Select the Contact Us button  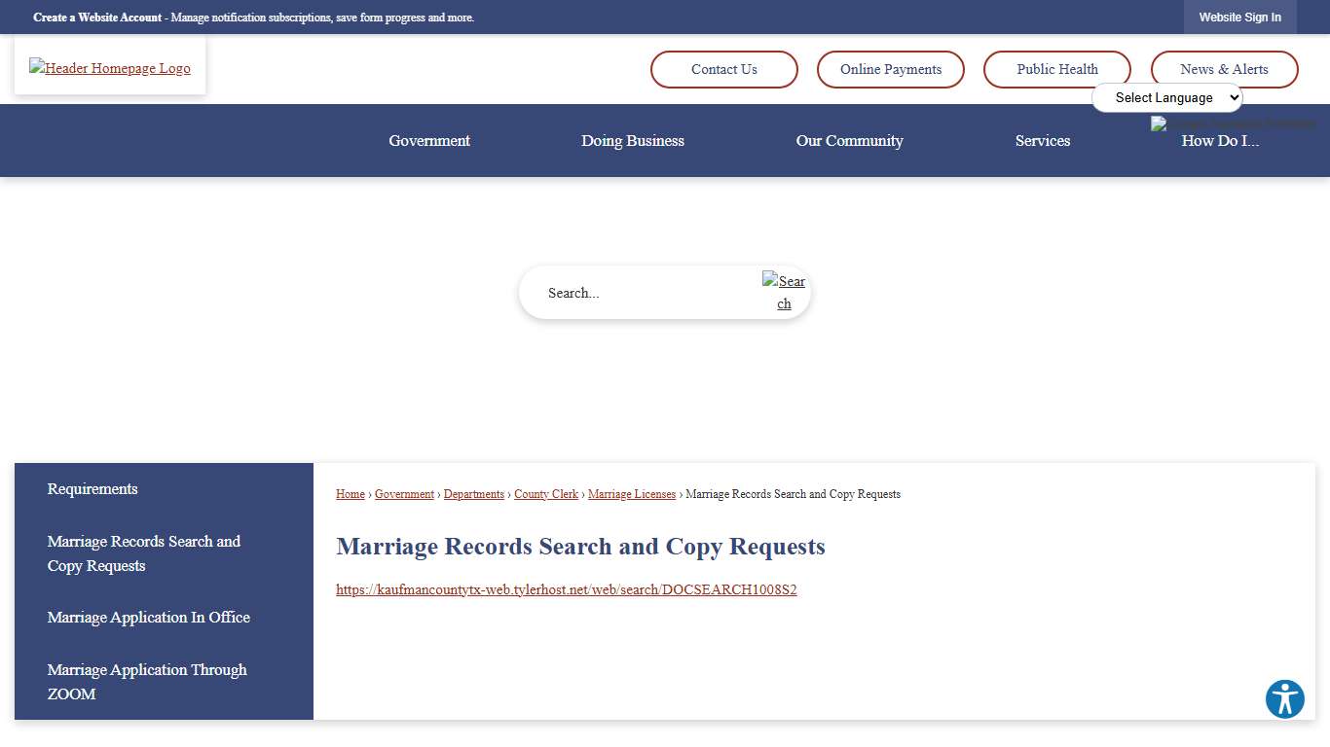point(723,69)
